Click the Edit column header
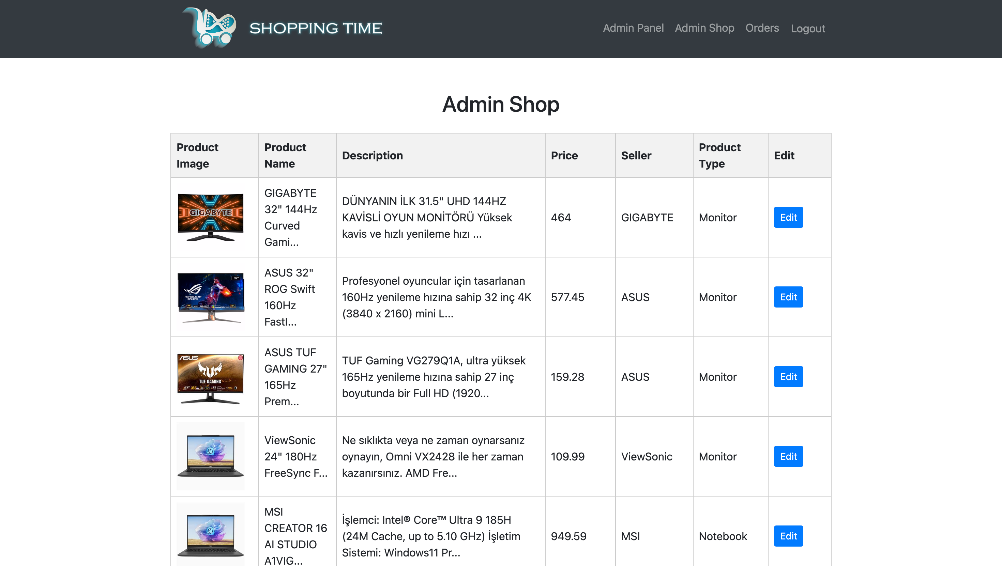Screen dimensions: 1002x566 pyautogui.click(x=799, y=156)
